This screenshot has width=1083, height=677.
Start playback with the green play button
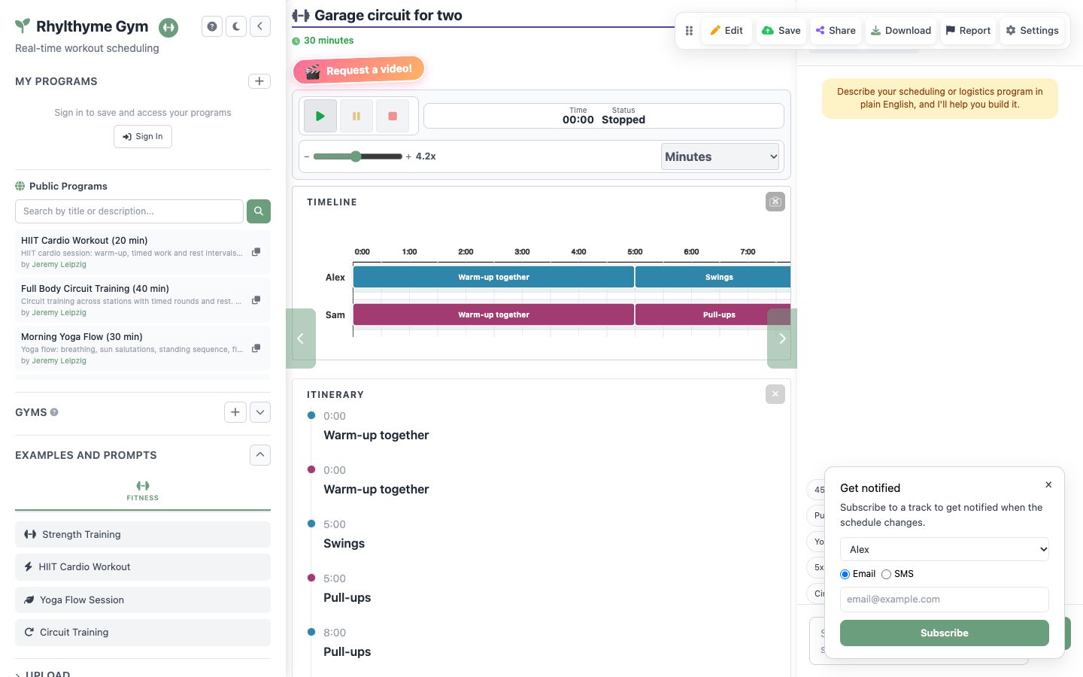(x=320, y=117)
